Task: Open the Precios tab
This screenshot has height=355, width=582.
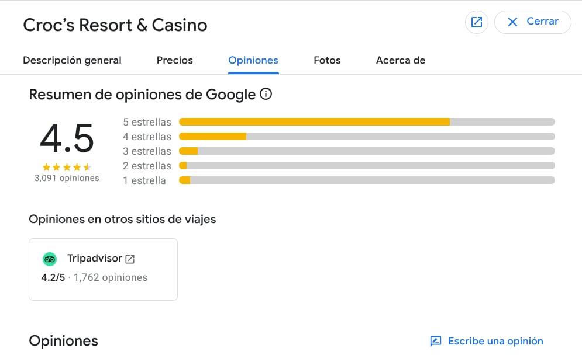Action: tap(174, 60)
